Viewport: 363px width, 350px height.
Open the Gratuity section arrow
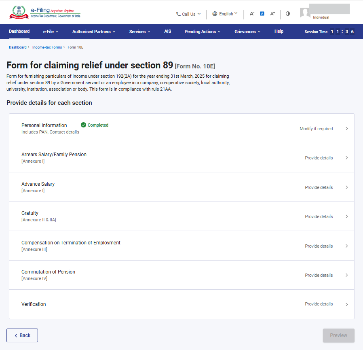point(346,216)
